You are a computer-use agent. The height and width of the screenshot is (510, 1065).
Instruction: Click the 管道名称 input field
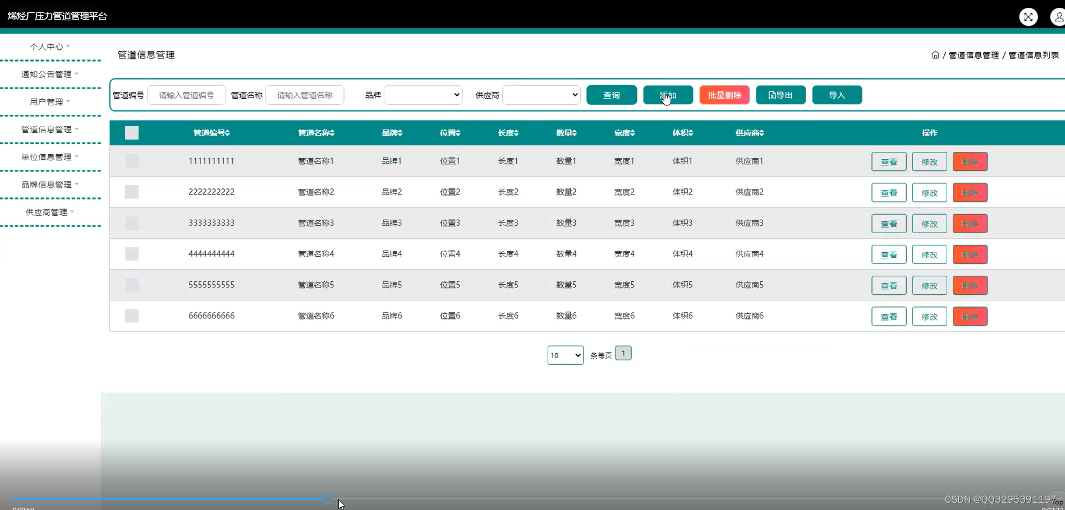tap(305, 95)
